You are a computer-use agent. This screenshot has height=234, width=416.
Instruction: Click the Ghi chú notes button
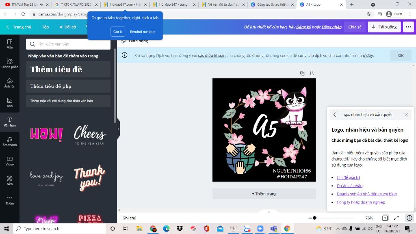(x=130, y=218)
